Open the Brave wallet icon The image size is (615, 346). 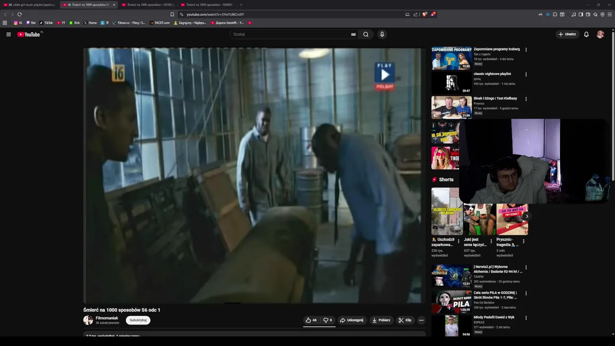[588, 14]
